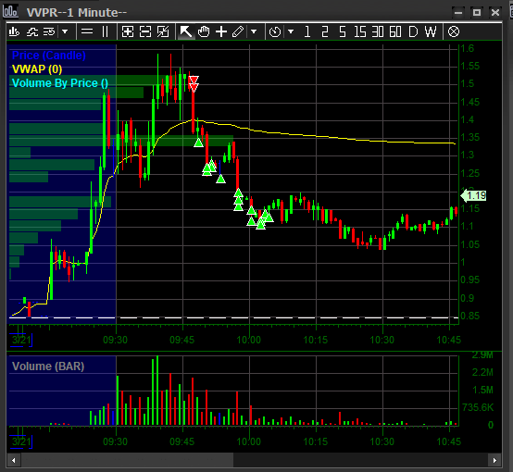The height and width of the screenshot is (472, 513).
Task: Click the VVPR--1 Minute-- window title
Action: tap(77, 12)
